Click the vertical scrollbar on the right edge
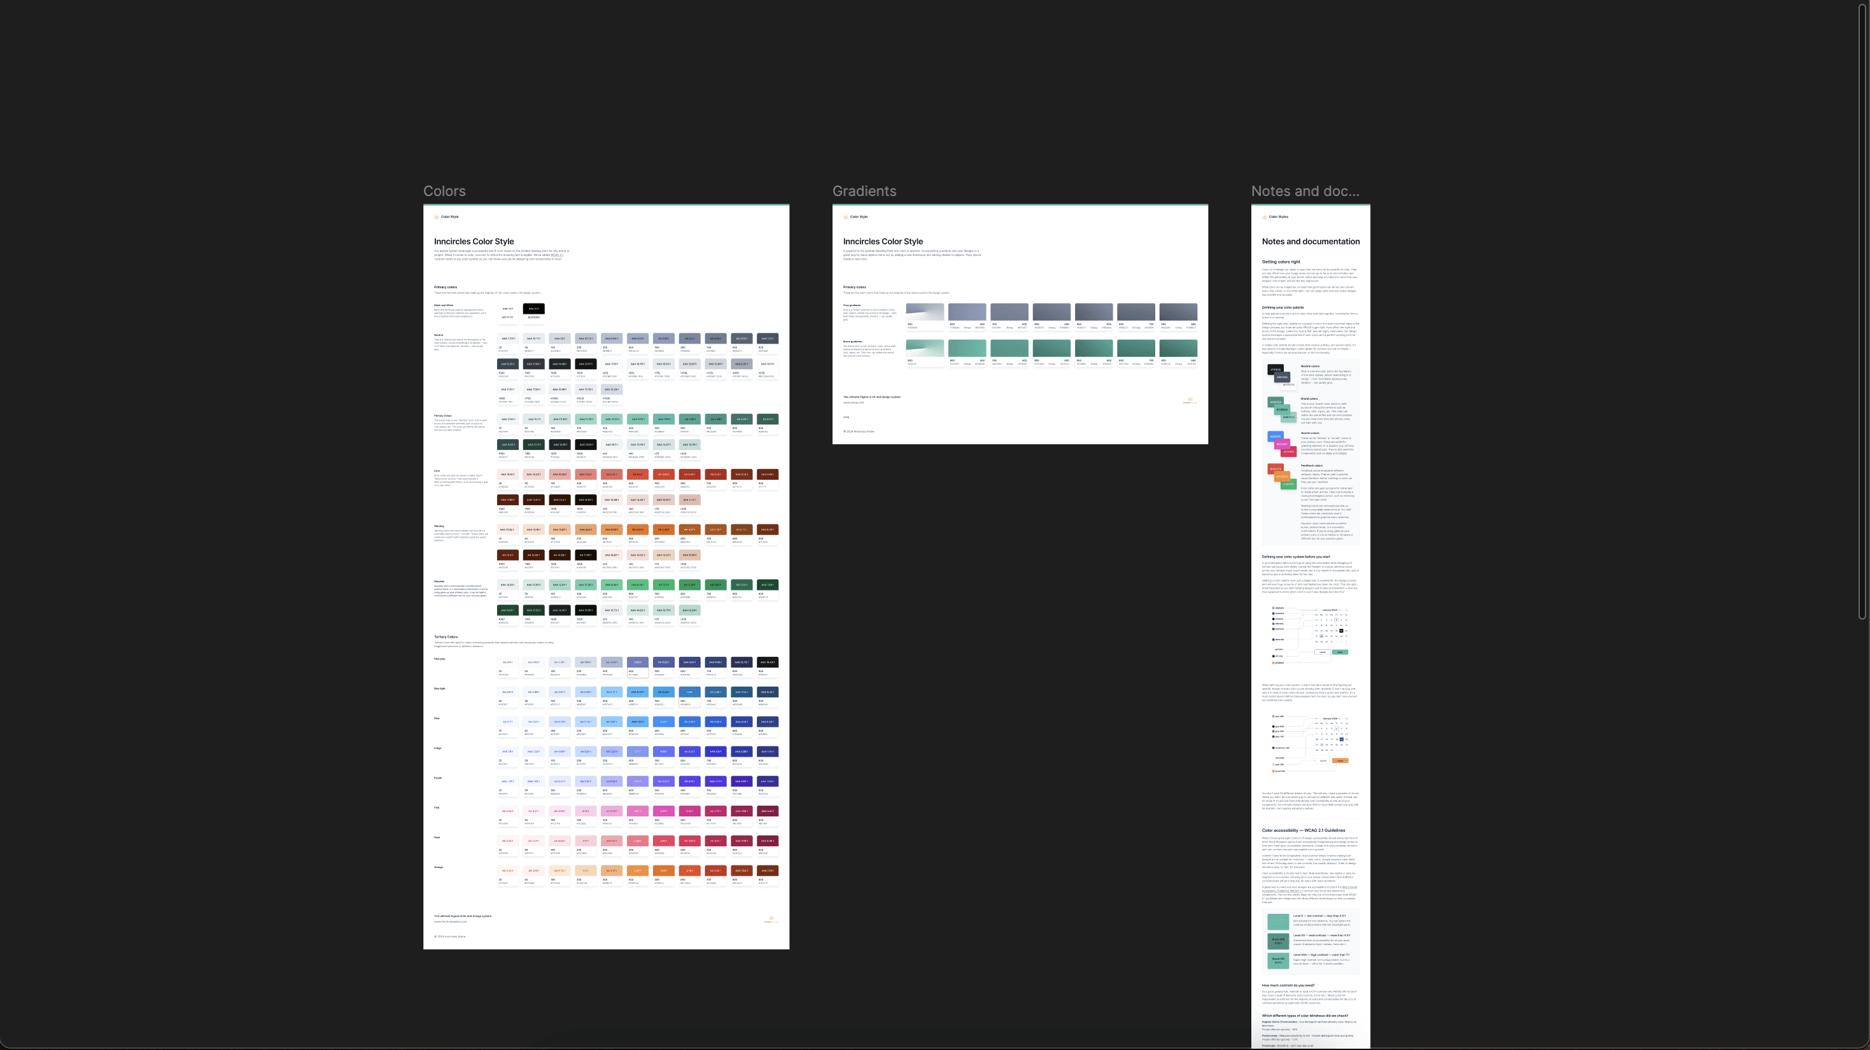 (x=1862, y=312)
